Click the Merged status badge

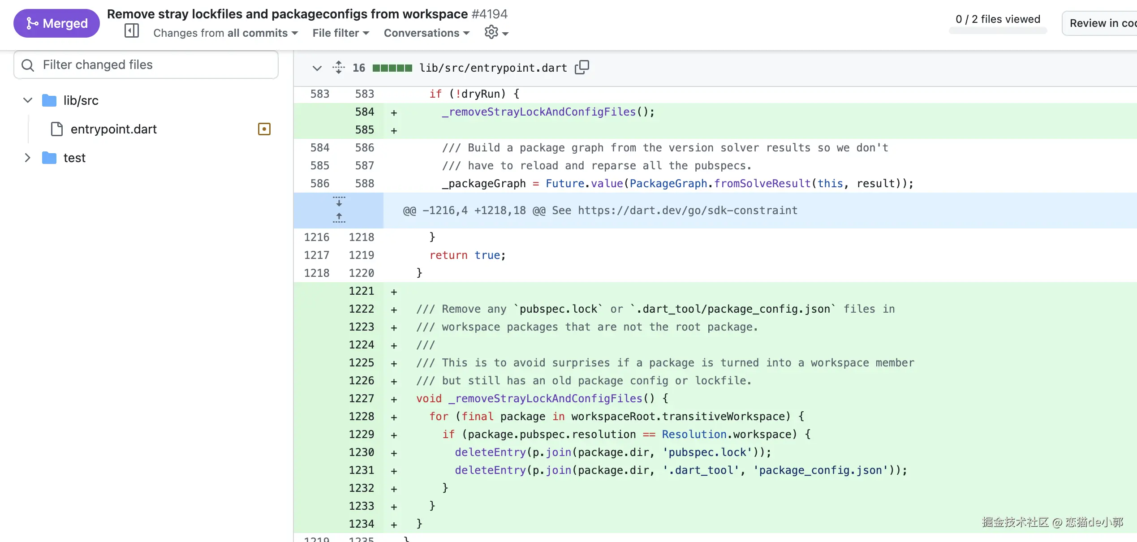57,23
